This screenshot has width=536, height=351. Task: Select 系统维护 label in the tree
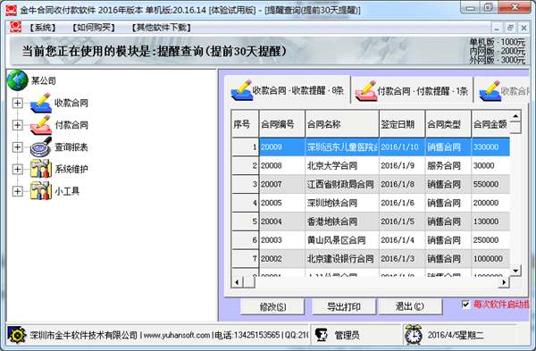[x=71, y=169]
